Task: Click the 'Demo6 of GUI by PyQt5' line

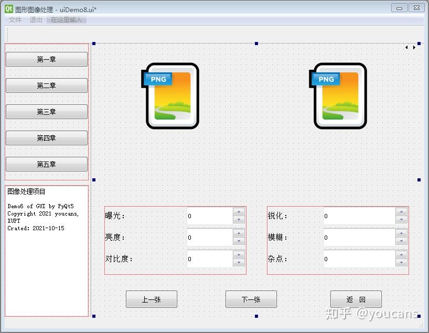Action: 40,206
